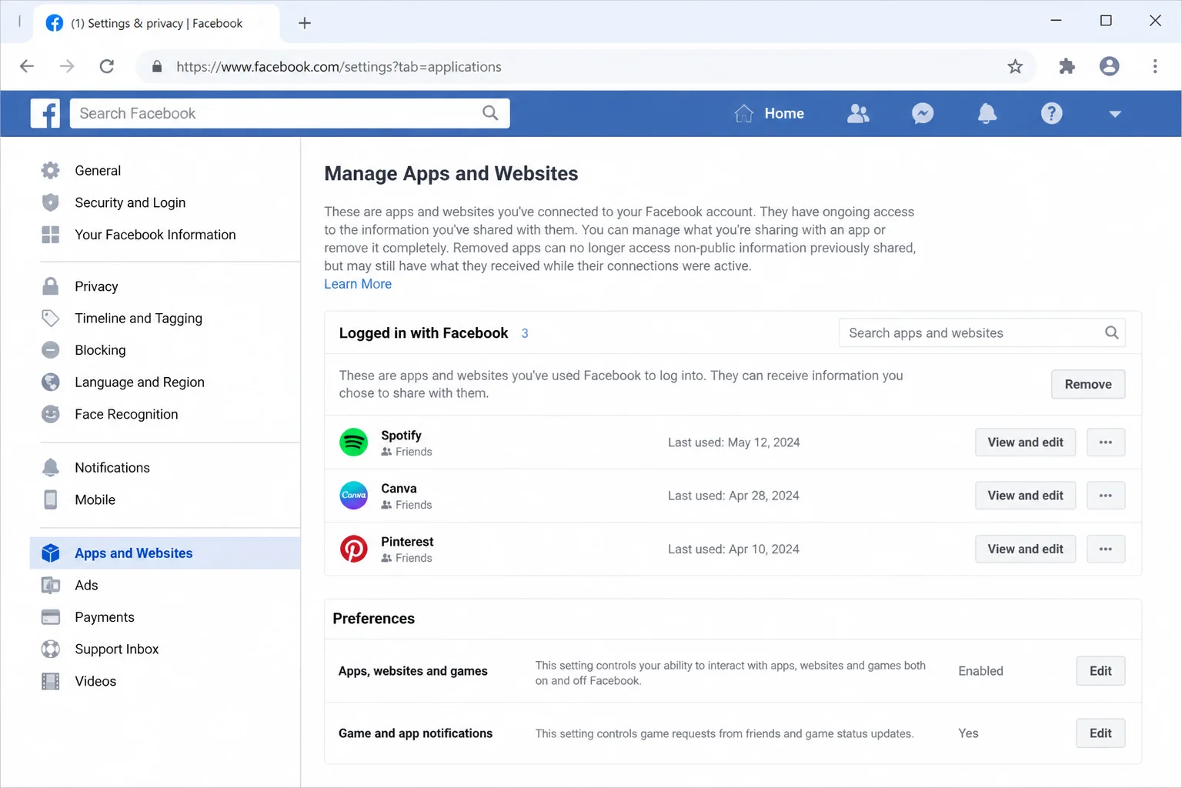The image size is (1182, 788).
Task: Click the Facebook logo icon
Action: (45, 113)
